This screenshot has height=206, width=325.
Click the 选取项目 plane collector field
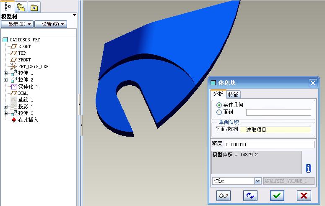275,130
